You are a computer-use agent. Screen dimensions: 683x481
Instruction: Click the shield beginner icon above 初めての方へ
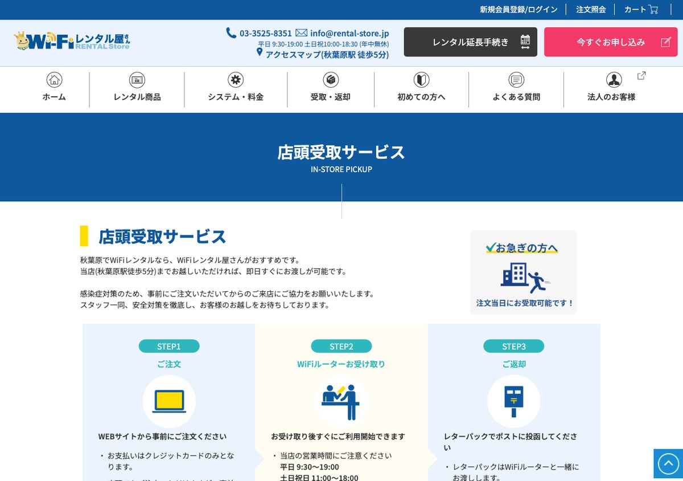coord(421,80)
